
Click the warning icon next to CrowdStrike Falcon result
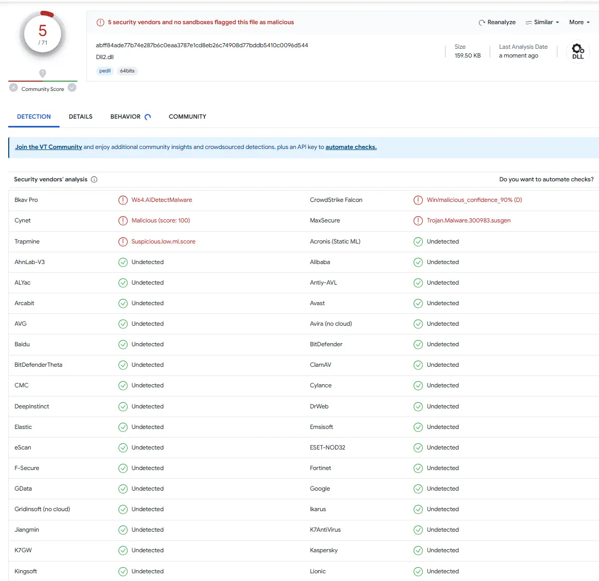coord(418,200)
